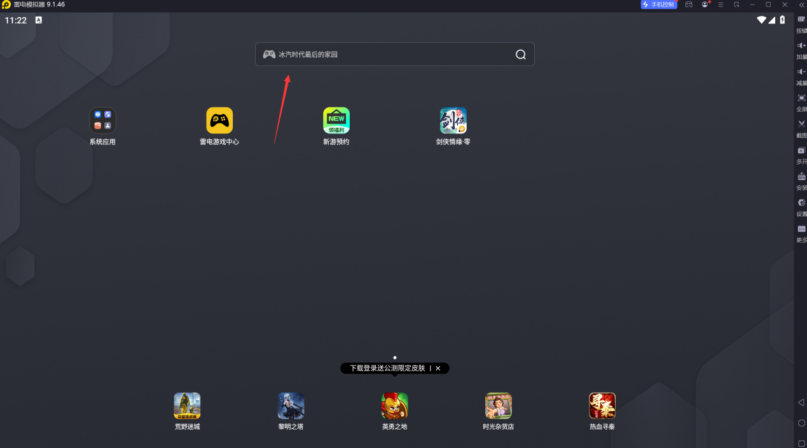The width and height of the screenshot is (807, 448).
Task: Close the emulator window
Action: coord(784,4)
